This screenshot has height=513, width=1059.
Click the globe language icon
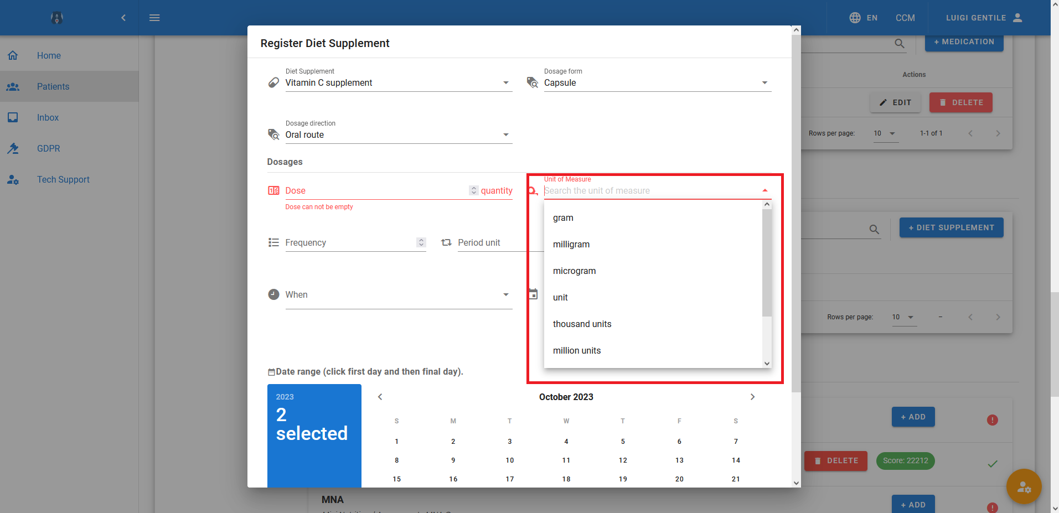(855, 18)
